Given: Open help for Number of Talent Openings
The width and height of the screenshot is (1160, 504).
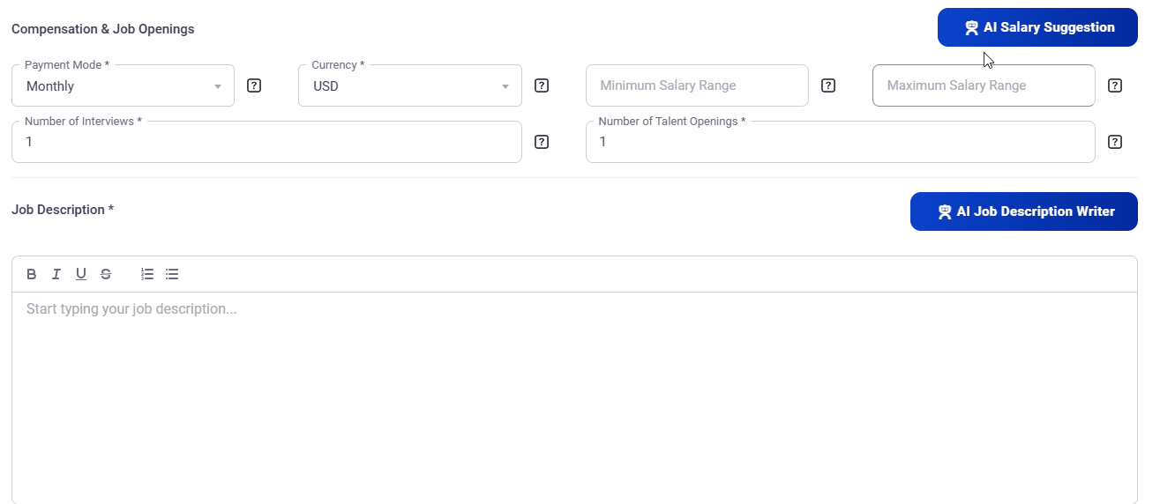Looking at the screenshot, I should [x=1115, y=142].
